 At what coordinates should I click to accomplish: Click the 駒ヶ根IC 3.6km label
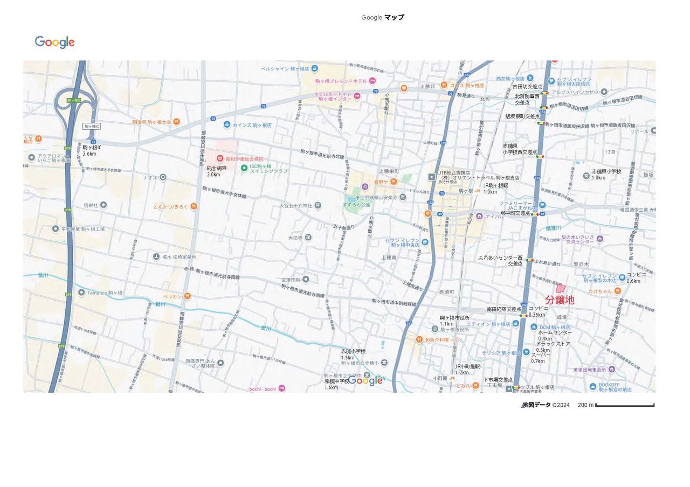tap(92, 150)
